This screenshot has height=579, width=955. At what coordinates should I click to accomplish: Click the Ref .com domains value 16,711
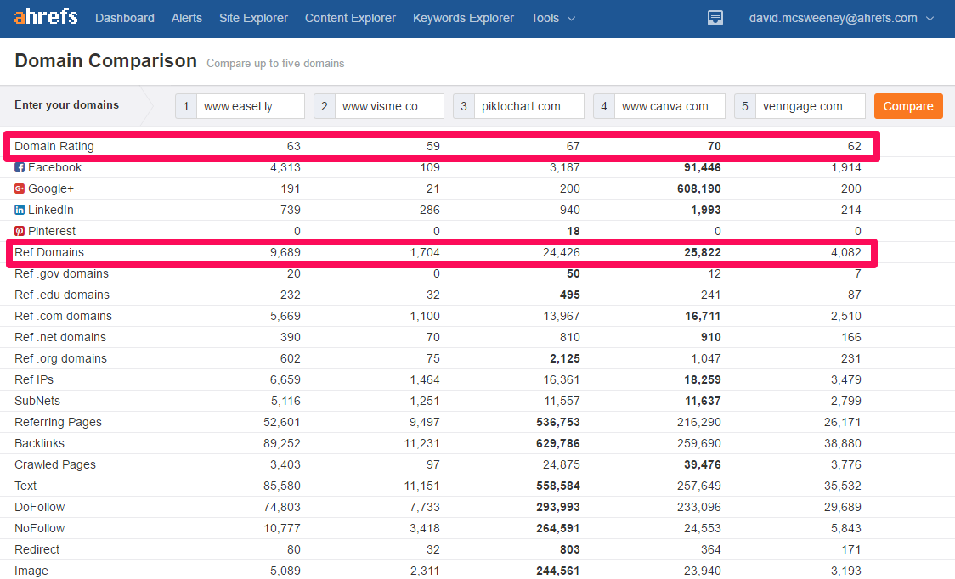tap(703, 316)
